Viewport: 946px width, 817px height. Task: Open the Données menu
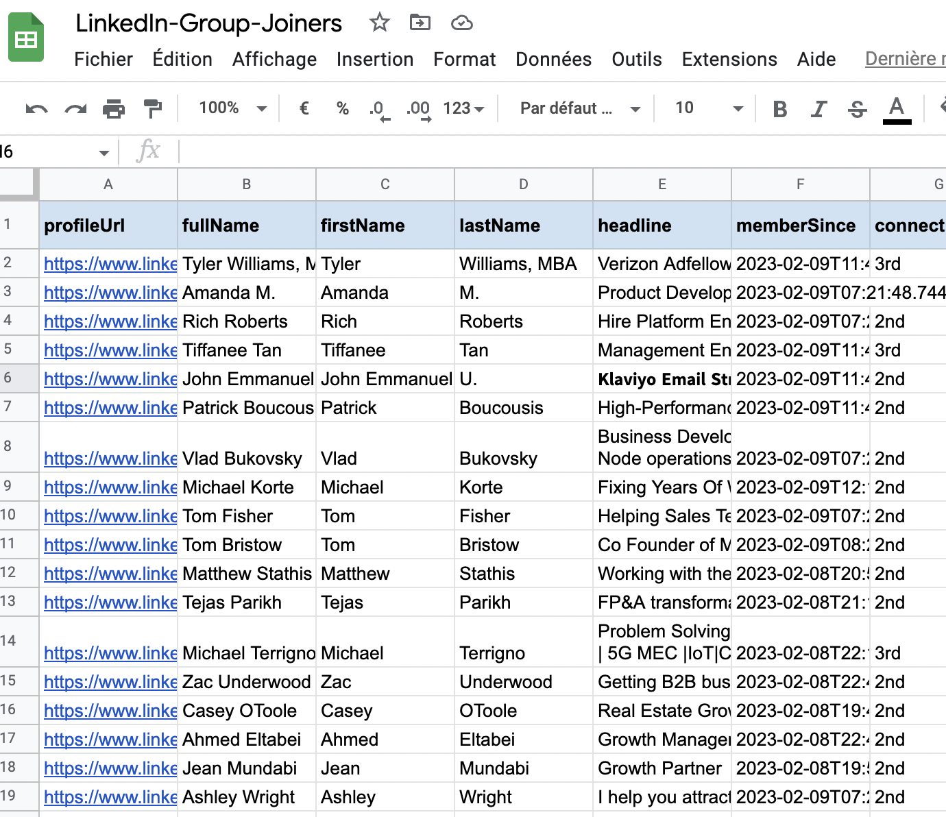(553, 60)
